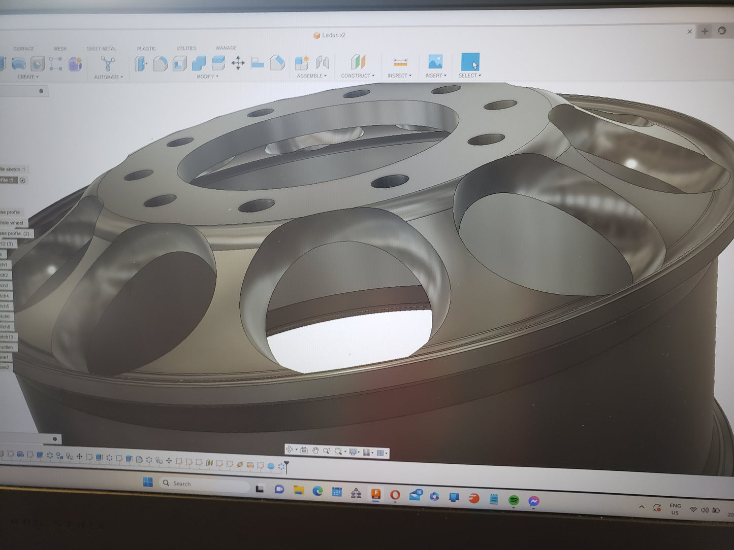Select the Rectangular Pattern tool
The image size is (734, 550).
click(x=56, y=64)
